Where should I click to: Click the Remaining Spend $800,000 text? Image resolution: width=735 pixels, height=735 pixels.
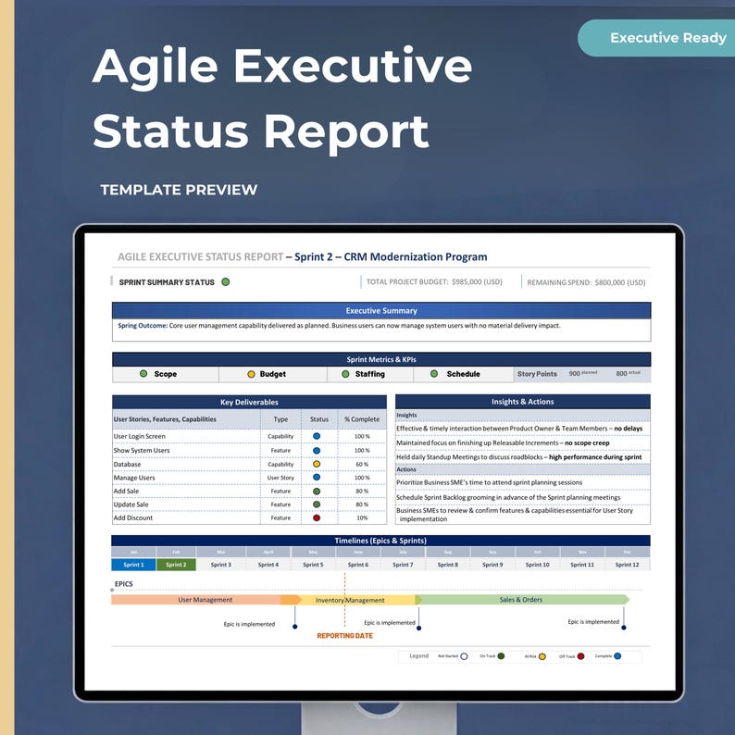[586, 282]
